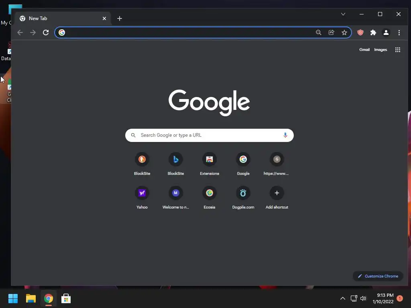Image resolution: width=411 pixels, height=308 pixels.
Task: Open Chrome three-dot menu
Action: tap(399, 32)
